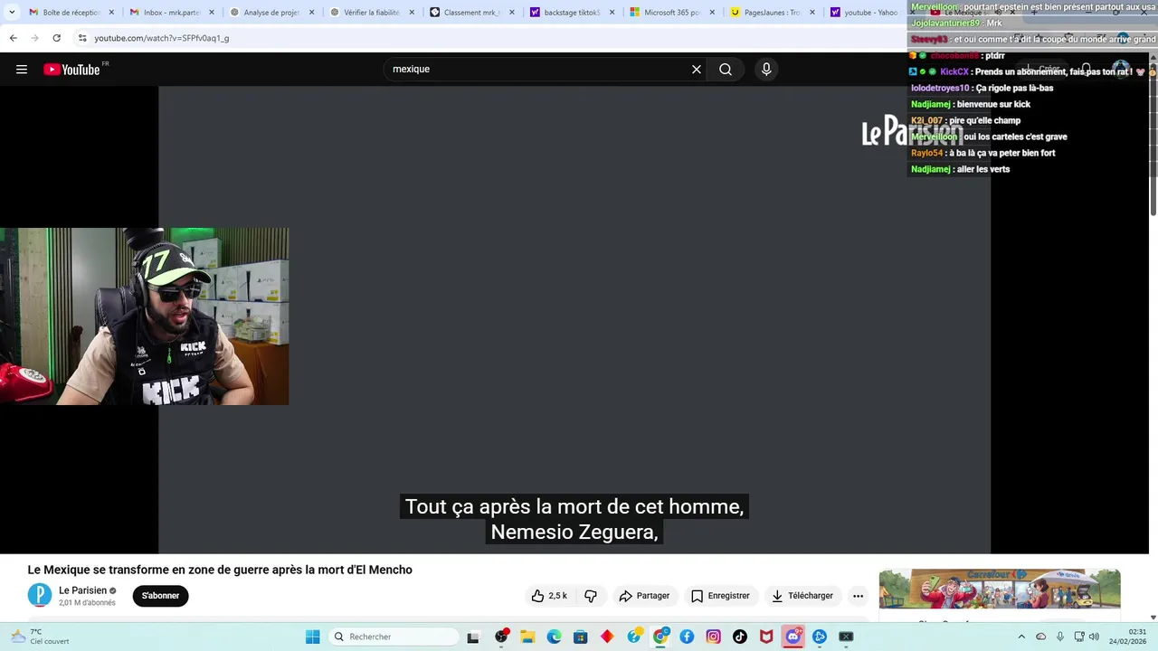Click the magnifier search button
1158x651 pixels.
point(726,70)
